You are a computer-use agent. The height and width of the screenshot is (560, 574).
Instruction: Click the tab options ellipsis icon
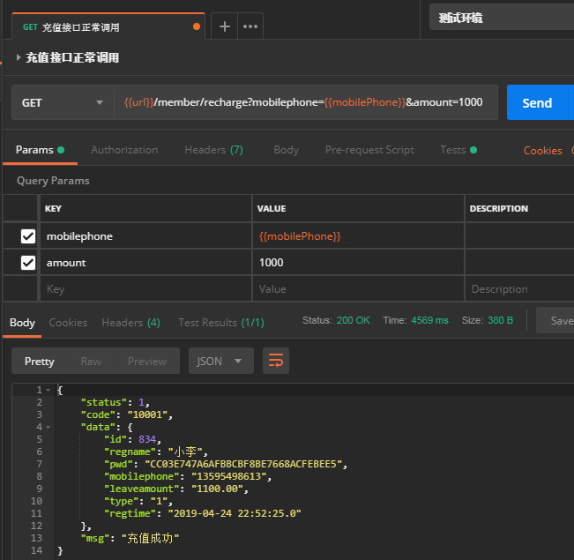pos(250,26)
